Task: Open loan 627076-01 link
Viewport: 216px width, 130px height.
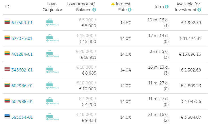Action: click(x=22, y=38)
